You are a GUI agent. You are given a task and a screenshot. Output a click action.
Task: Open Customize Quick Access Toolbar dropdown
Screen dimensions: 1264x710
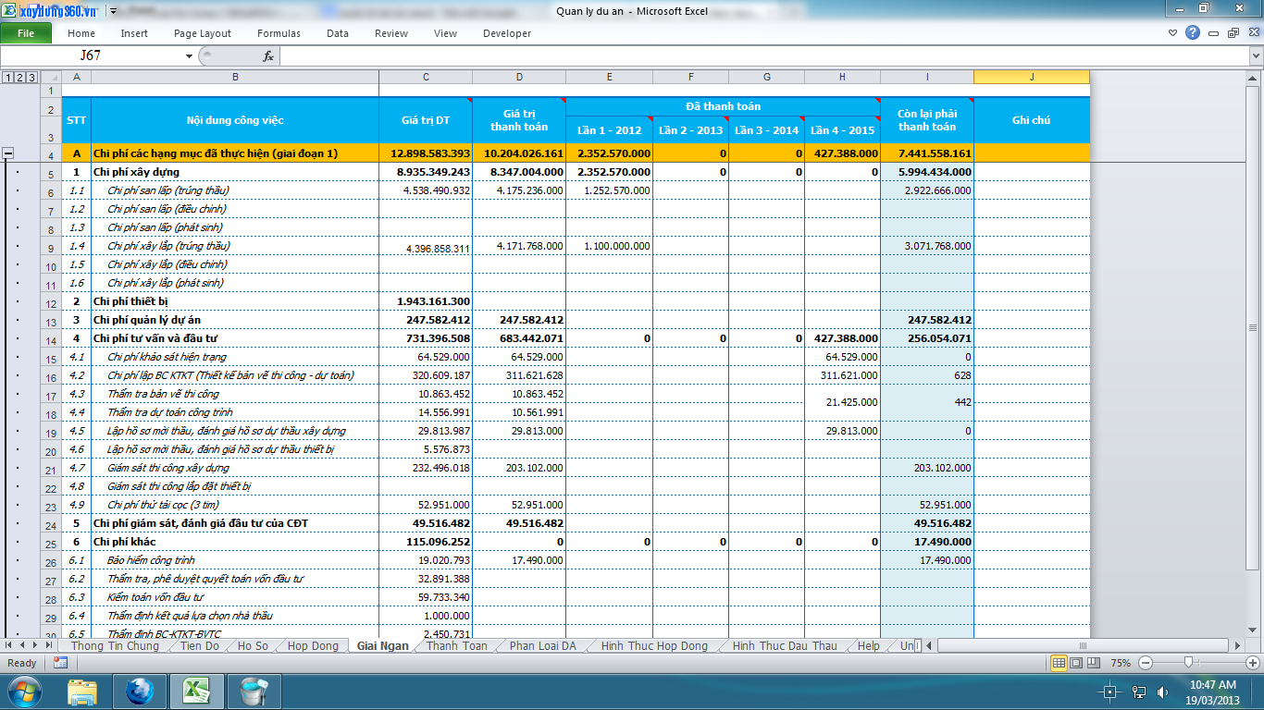point(113,11)
